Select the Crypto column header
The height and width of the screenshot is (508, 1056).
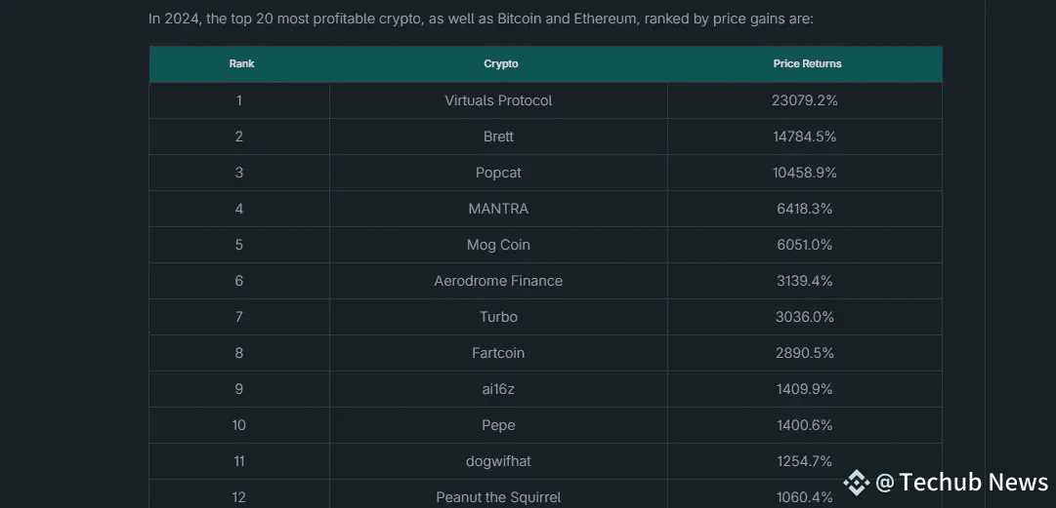[500, 63]
